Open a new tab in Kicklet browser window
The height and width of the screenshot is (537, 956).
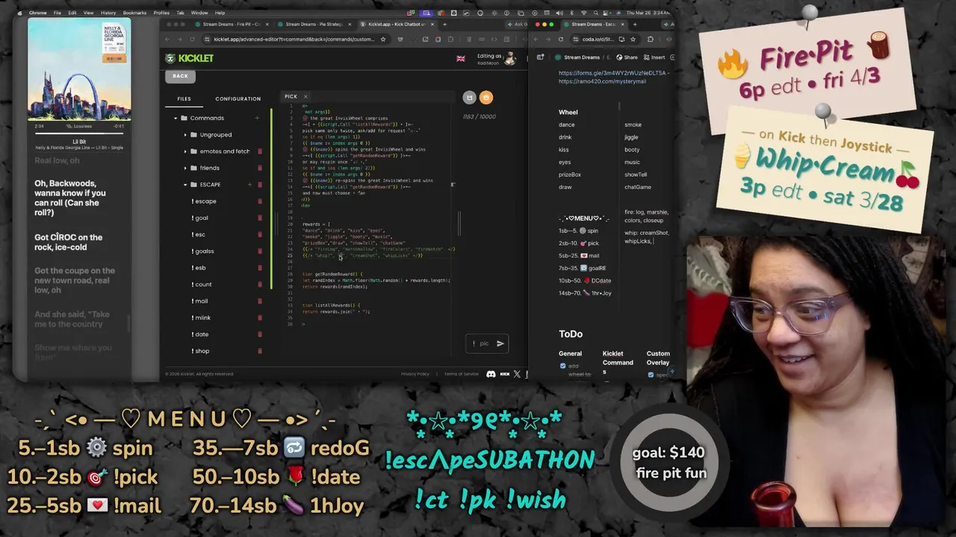[x=443, y=24]
